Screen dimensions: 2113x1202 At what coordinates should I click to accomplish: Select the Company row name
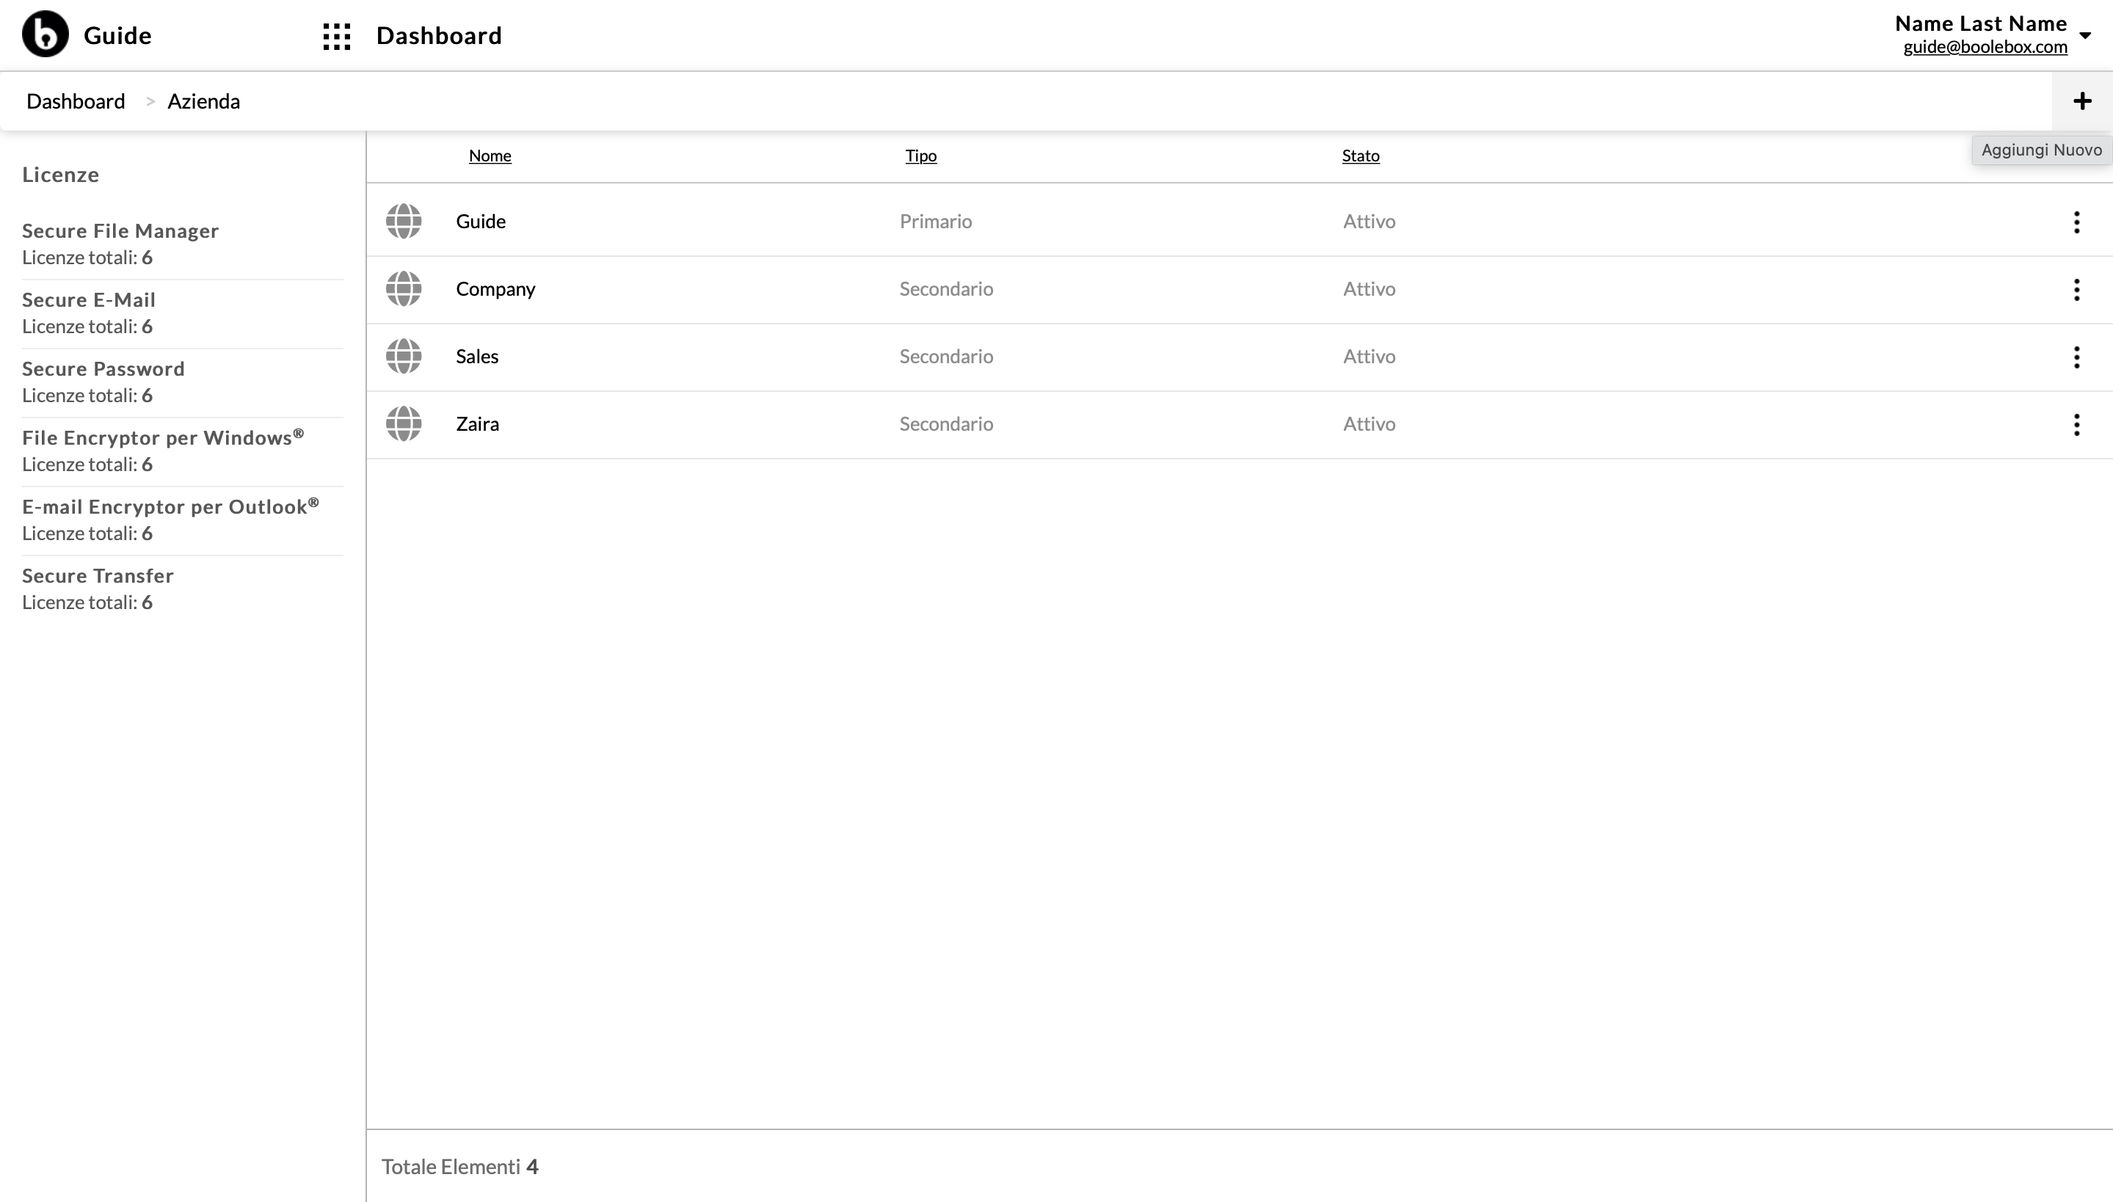click(495, 289)
